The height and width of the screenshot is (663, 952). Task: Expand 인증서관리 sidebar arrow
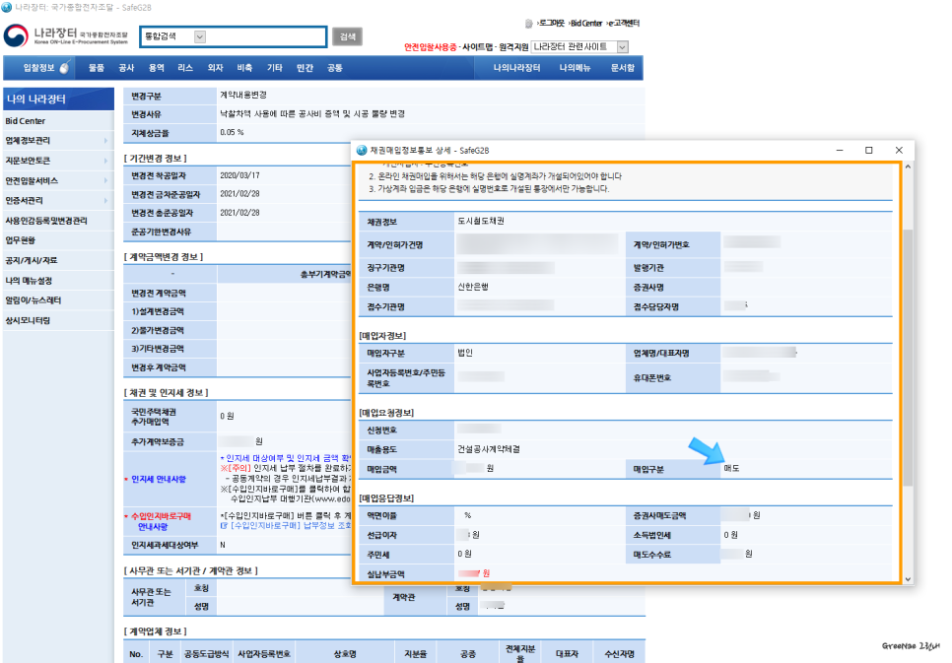105,200
